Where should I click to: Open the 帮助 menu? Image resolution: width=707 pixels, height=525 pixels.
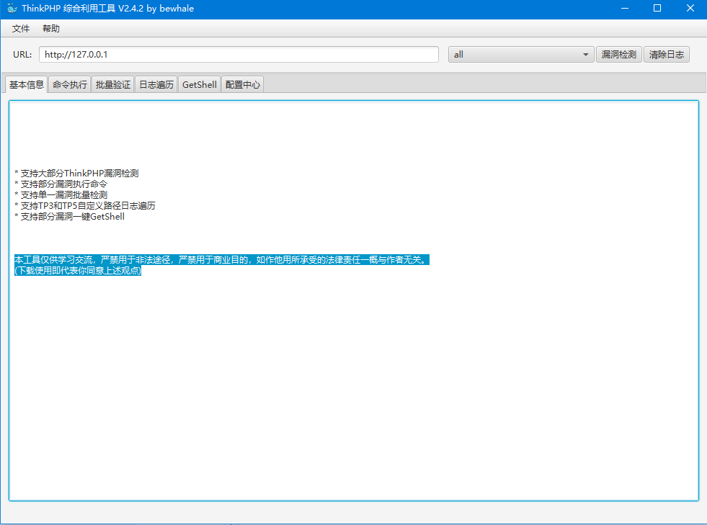pos(51,29)
